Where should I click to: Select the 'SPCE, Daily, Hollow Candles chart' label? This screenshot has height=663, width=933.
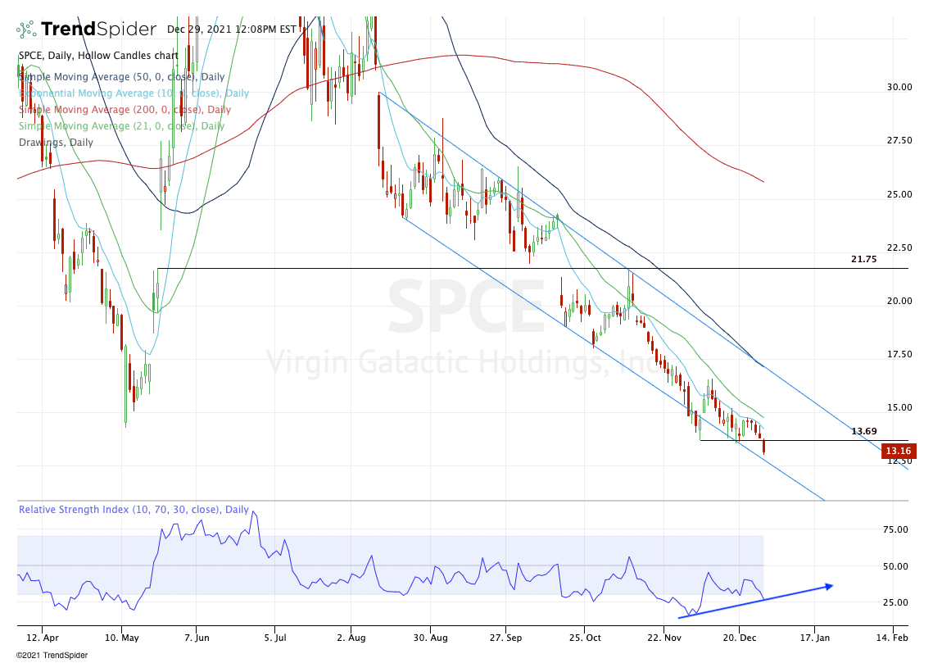tap(99, 56)
